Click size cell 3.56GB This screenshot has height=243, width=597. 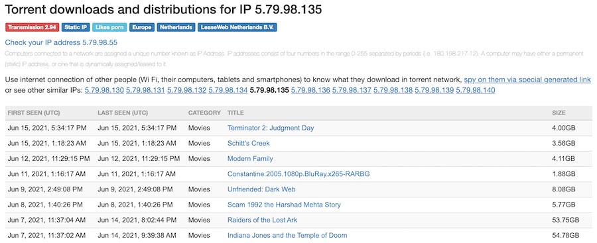pyautogui.click(x=563, y=144)
